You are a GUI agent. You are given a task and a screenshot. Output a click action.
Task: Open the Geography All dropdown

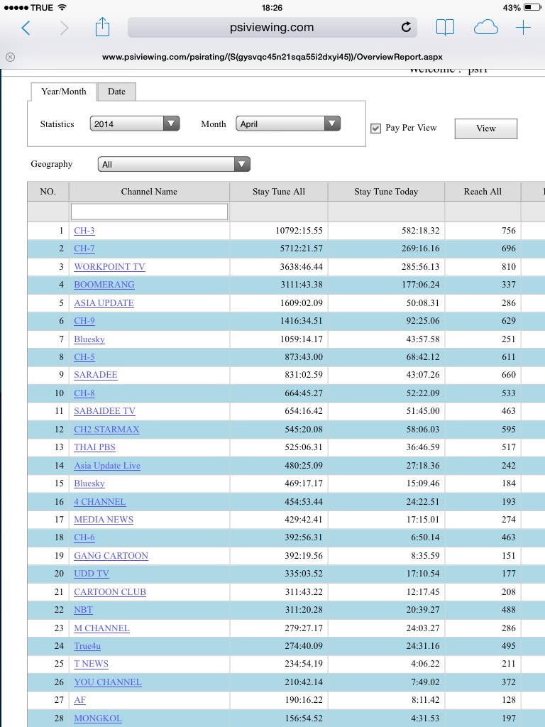pos(174,164)
